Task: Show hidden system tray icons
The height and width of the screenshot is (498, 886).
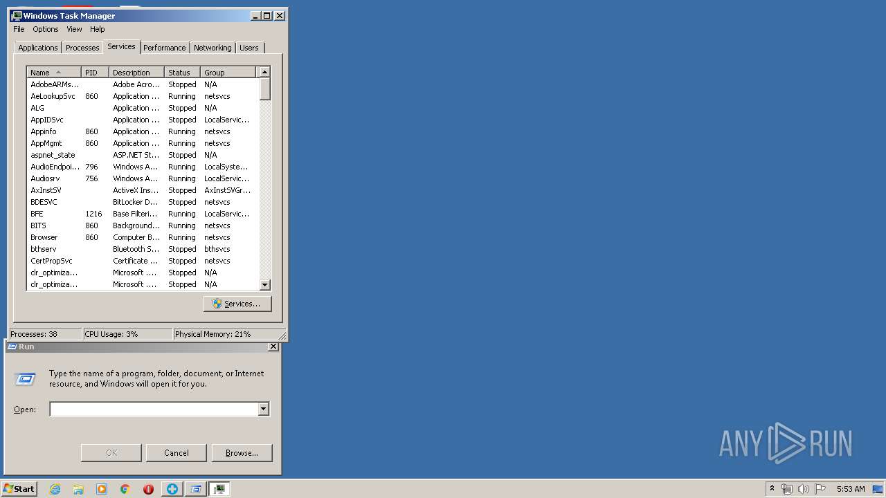Action: [x=772, y=489]
